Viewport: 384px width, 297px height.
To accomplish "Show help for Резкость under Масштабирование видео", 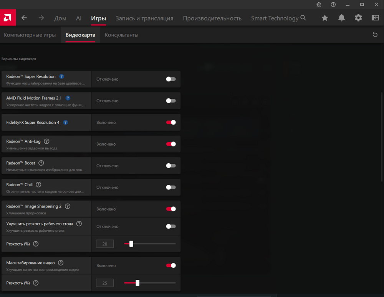I will coord(36,283).
